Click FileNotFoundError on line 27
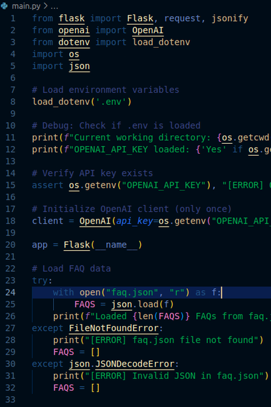Viewport: 271px width, 407px height. [114, 329]
